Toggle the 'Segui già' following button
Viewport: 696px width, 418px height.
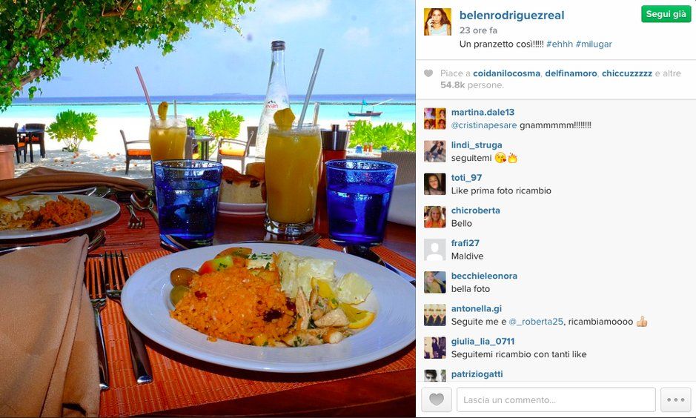(666, 14)
